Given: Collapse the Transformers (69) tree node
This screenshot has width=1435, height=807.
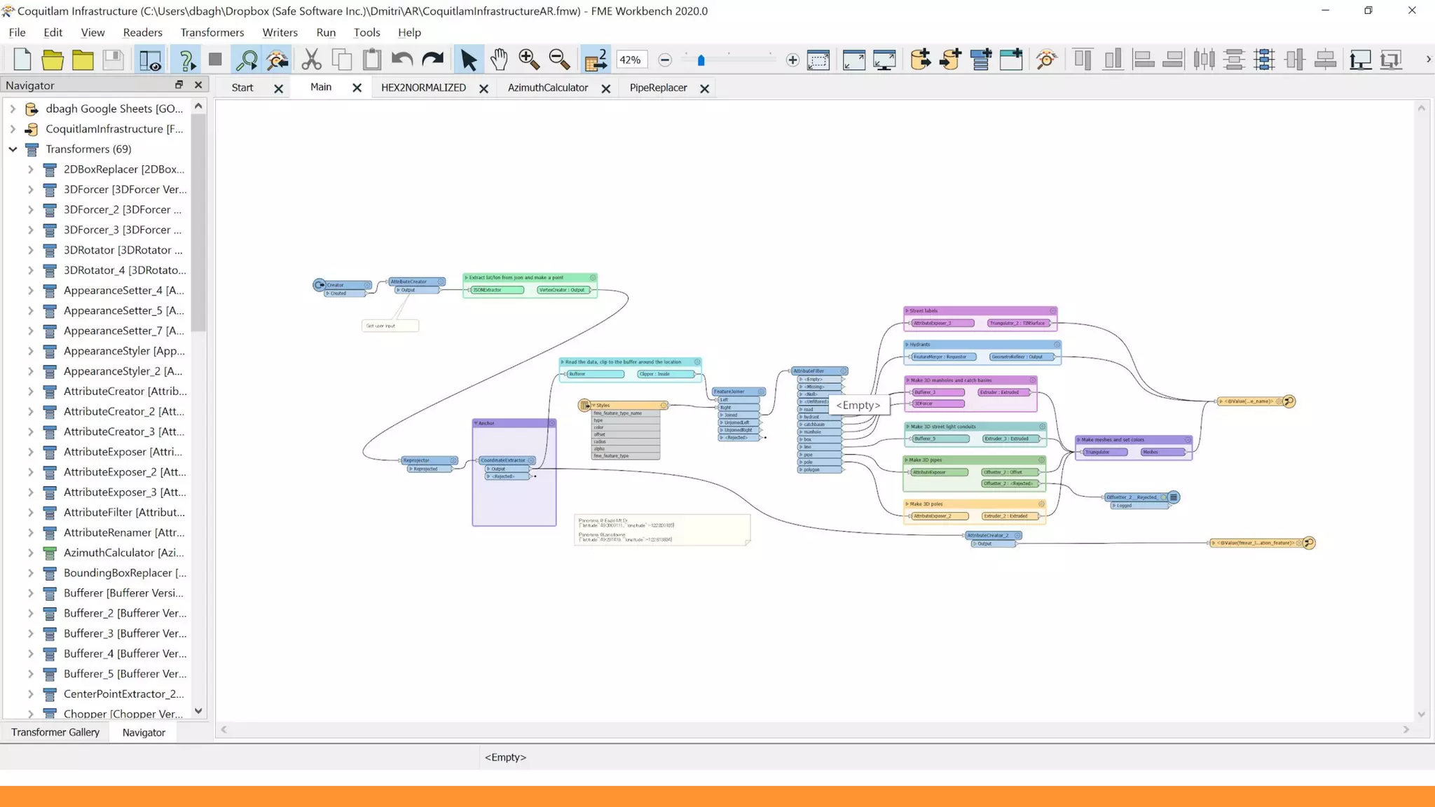Looking at the screenshot, I should [x=13, y=149].
